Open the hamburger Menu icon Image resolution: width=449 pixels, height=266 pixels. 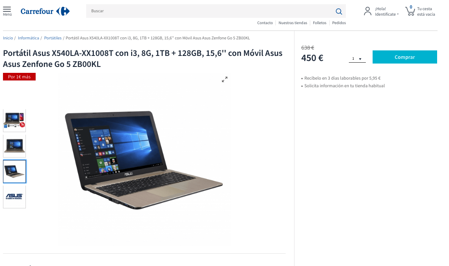coord(7,11)
